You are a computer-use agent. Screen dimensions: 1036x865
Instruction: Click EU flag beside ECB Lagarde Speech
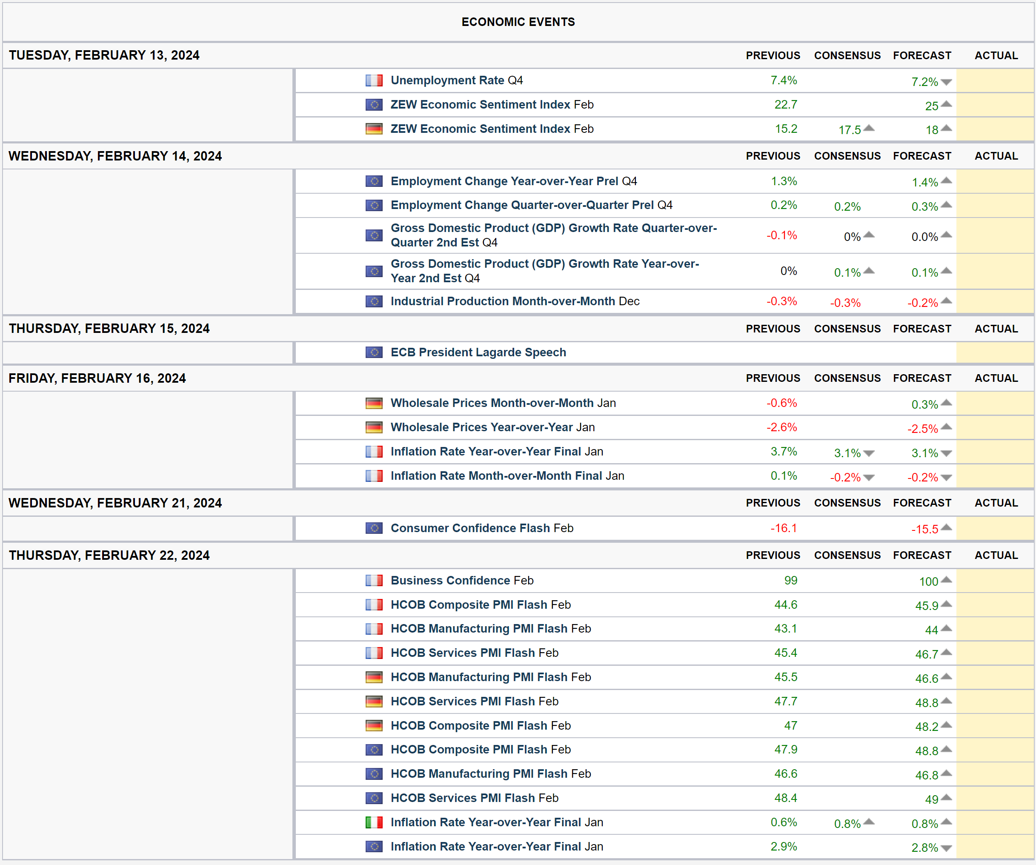[373, 352]
